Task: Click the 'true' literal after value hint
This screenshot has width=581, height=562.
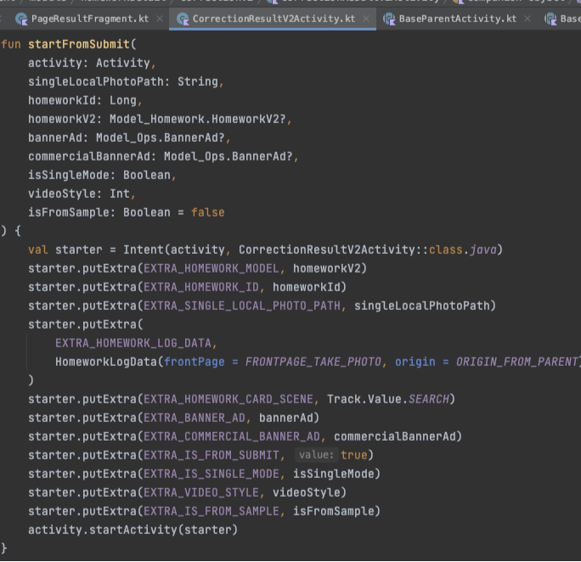Action: pyautogui.click(x=354, y=455)
